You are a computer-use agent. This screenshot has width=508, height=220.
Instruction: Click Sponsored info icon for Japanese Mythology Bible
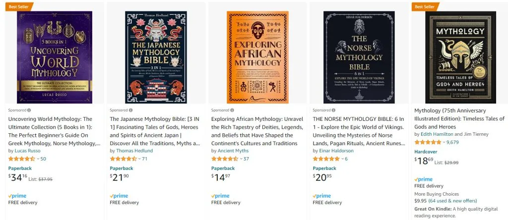tap(130, 110)
